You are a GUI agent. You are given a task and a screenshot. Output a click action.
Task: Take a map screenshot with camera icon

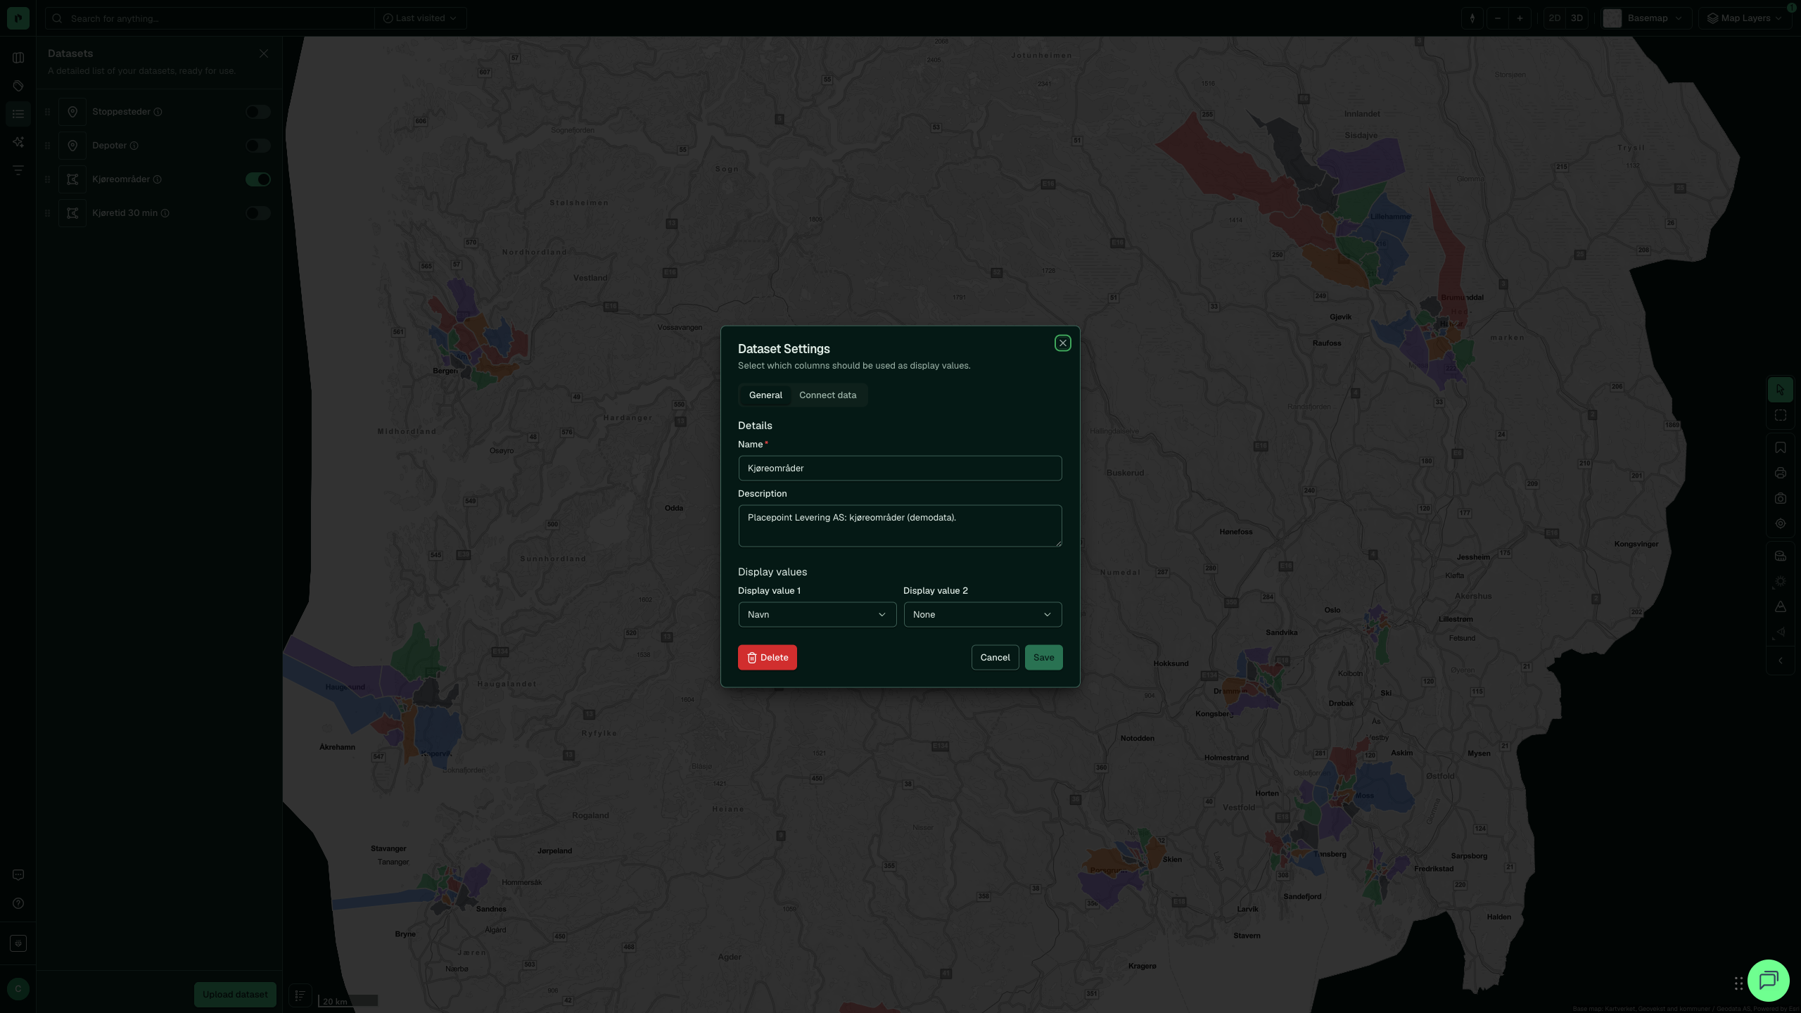pos(1781,499)
